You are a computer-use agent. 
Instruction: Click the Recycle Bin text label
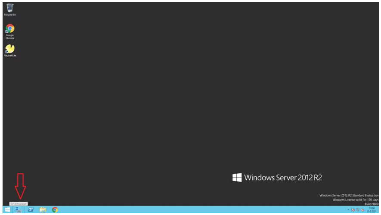10,15
